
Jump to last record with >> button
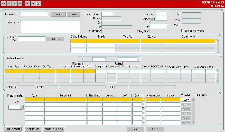(20, 4)
